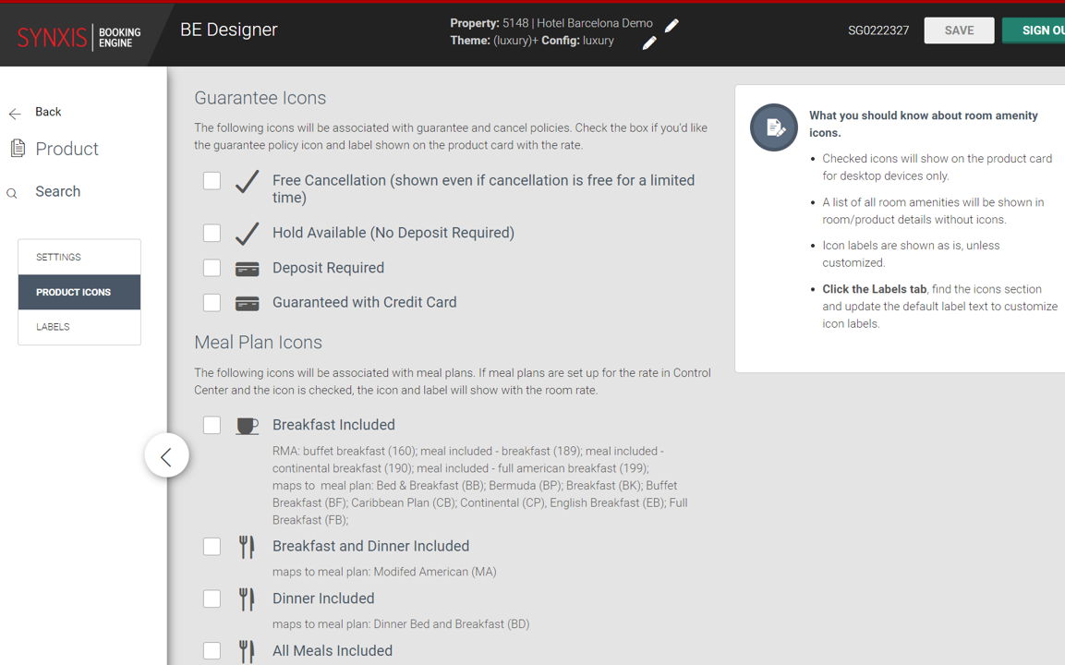Viewport: 1065px width, 665px height.
Task: Click the 'Click the Labels tab' bullet
Action: pos(939,307)
